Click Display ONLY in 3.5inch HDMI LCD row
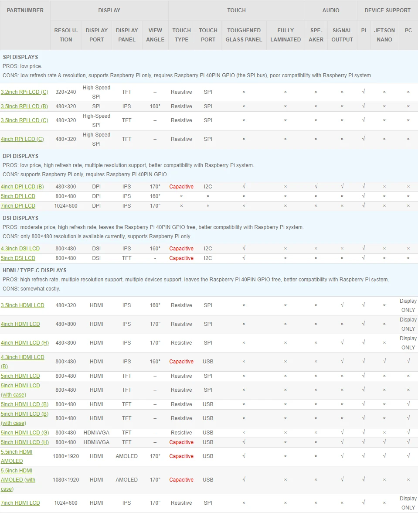 tap(408, 305)
